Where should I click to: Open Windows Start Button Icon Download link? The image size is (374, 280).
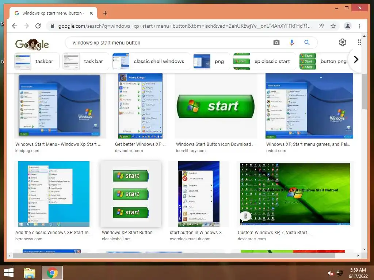tap(215, 144)
